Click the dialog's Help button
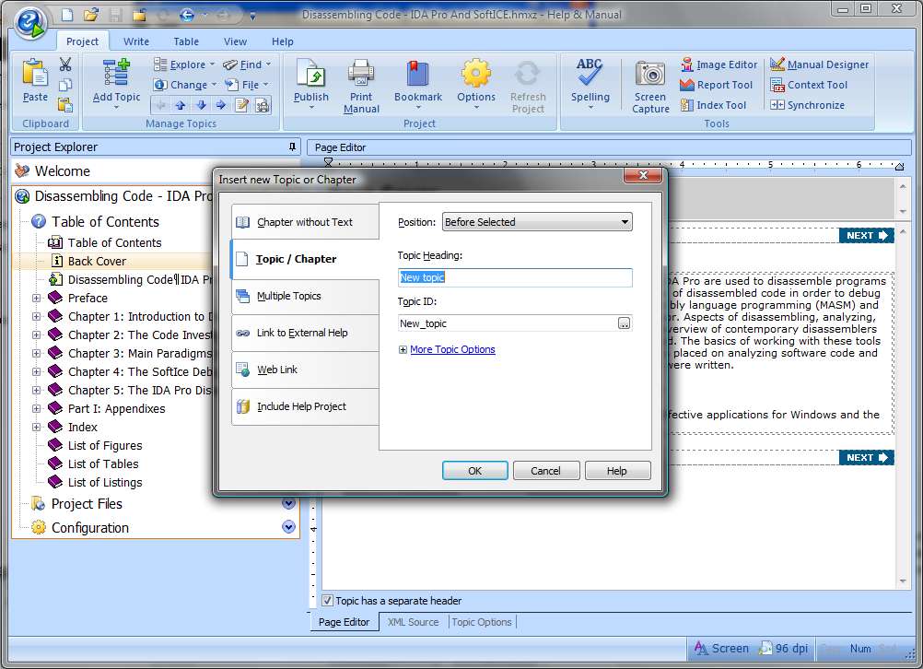 [x=617, y=471]
